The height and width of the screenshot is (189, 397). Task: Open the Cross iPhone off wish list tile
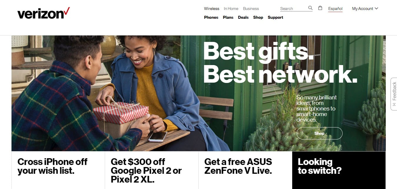point(58,170)
